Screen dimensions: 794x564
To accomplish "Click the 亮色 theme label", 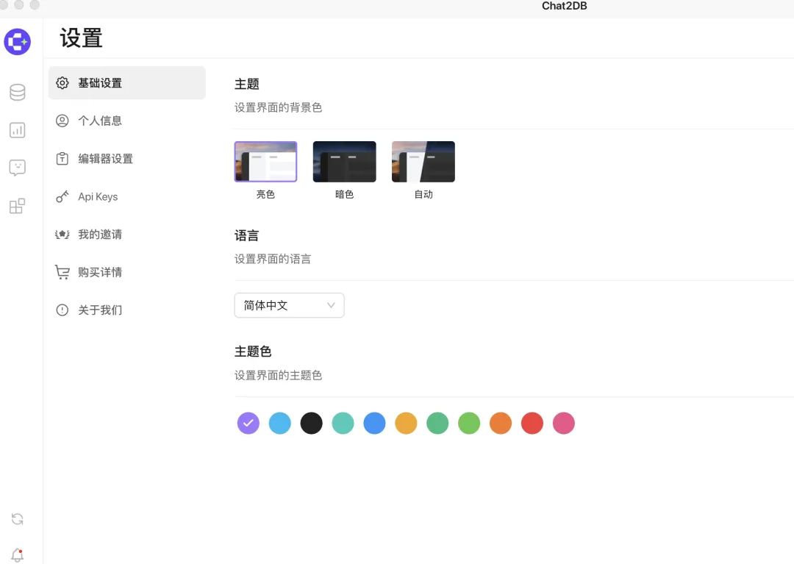I will coord(265,194).
